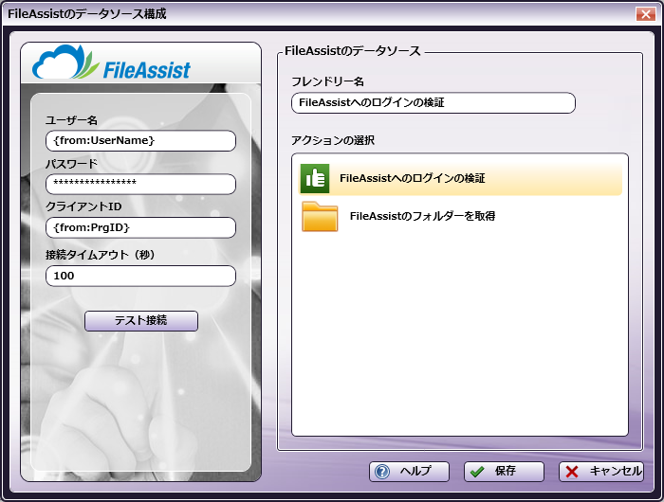This screenshot has width=664, height=502.
Task: Click the ユーザー名 label
Action: tap(71, 120)
